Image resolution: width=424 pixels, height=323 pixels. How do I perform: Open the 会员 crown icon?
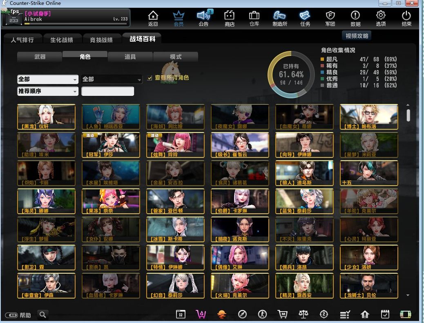tap(179, 18)
